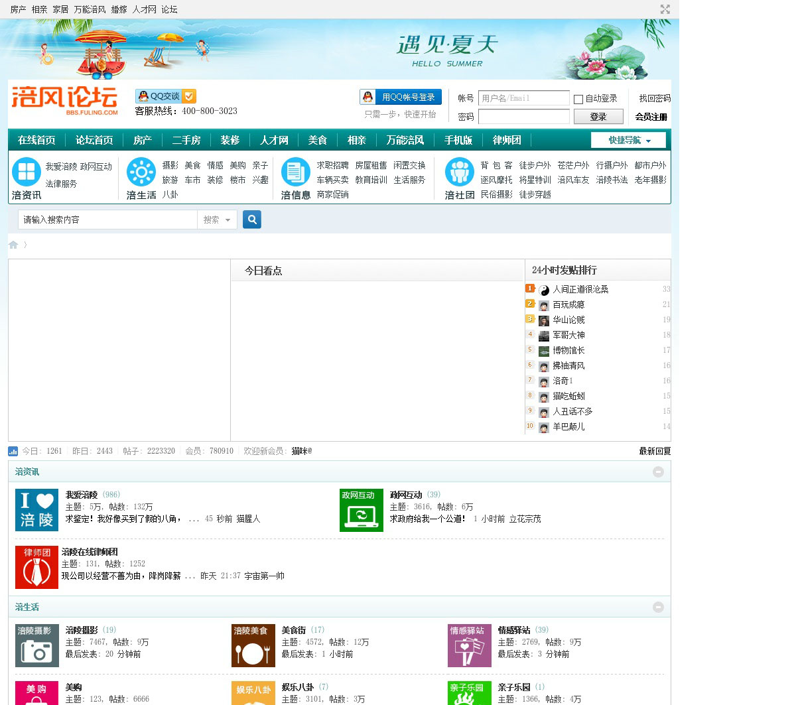Click the fullscreen icon at top right

[665, 9]
